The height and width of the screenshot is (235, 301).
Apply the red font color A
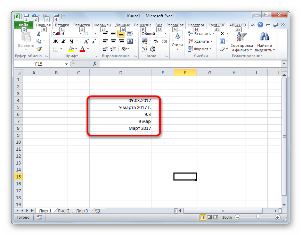(x=82, y=49)
